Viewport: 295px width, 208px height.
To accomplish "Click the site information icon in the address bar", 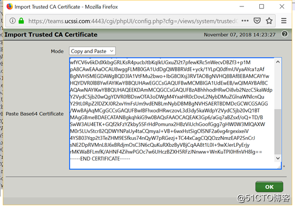I will click(x=12, y=21).
